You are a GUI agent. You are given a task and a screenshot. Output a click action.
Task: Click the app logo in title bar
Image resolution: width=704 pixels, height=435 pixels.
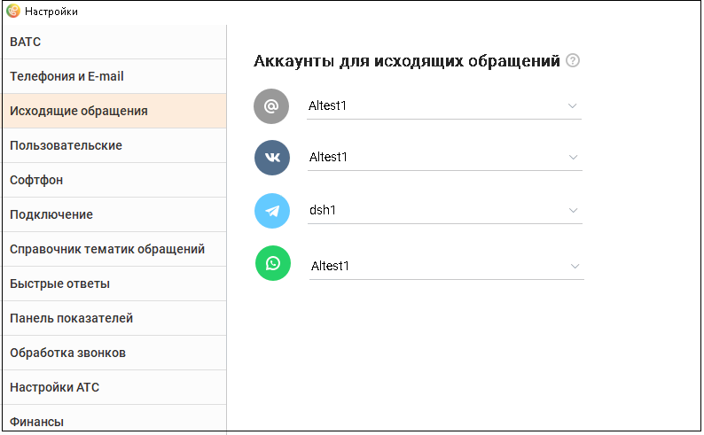pos(13,11)
